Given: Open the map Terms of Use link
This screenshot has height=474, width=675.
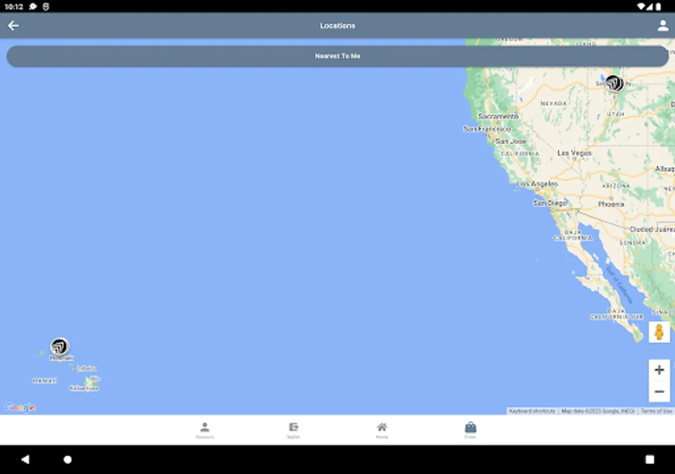Looking at the screenshot, I should pos(657,411).
